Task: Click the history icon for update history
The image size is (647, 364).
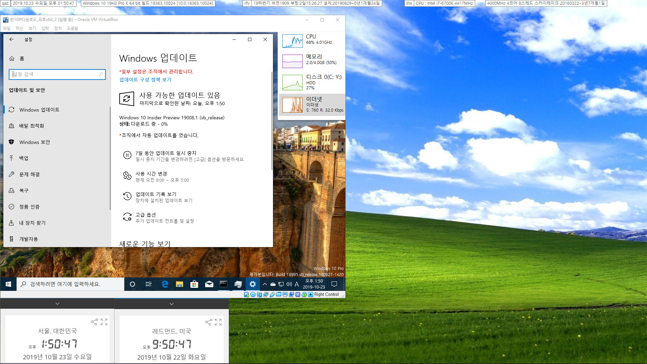Action: point(127,196)
